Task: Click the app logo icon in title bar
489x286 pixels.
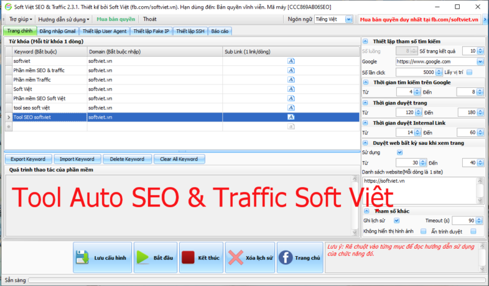Action: click(x=8, y=7)
